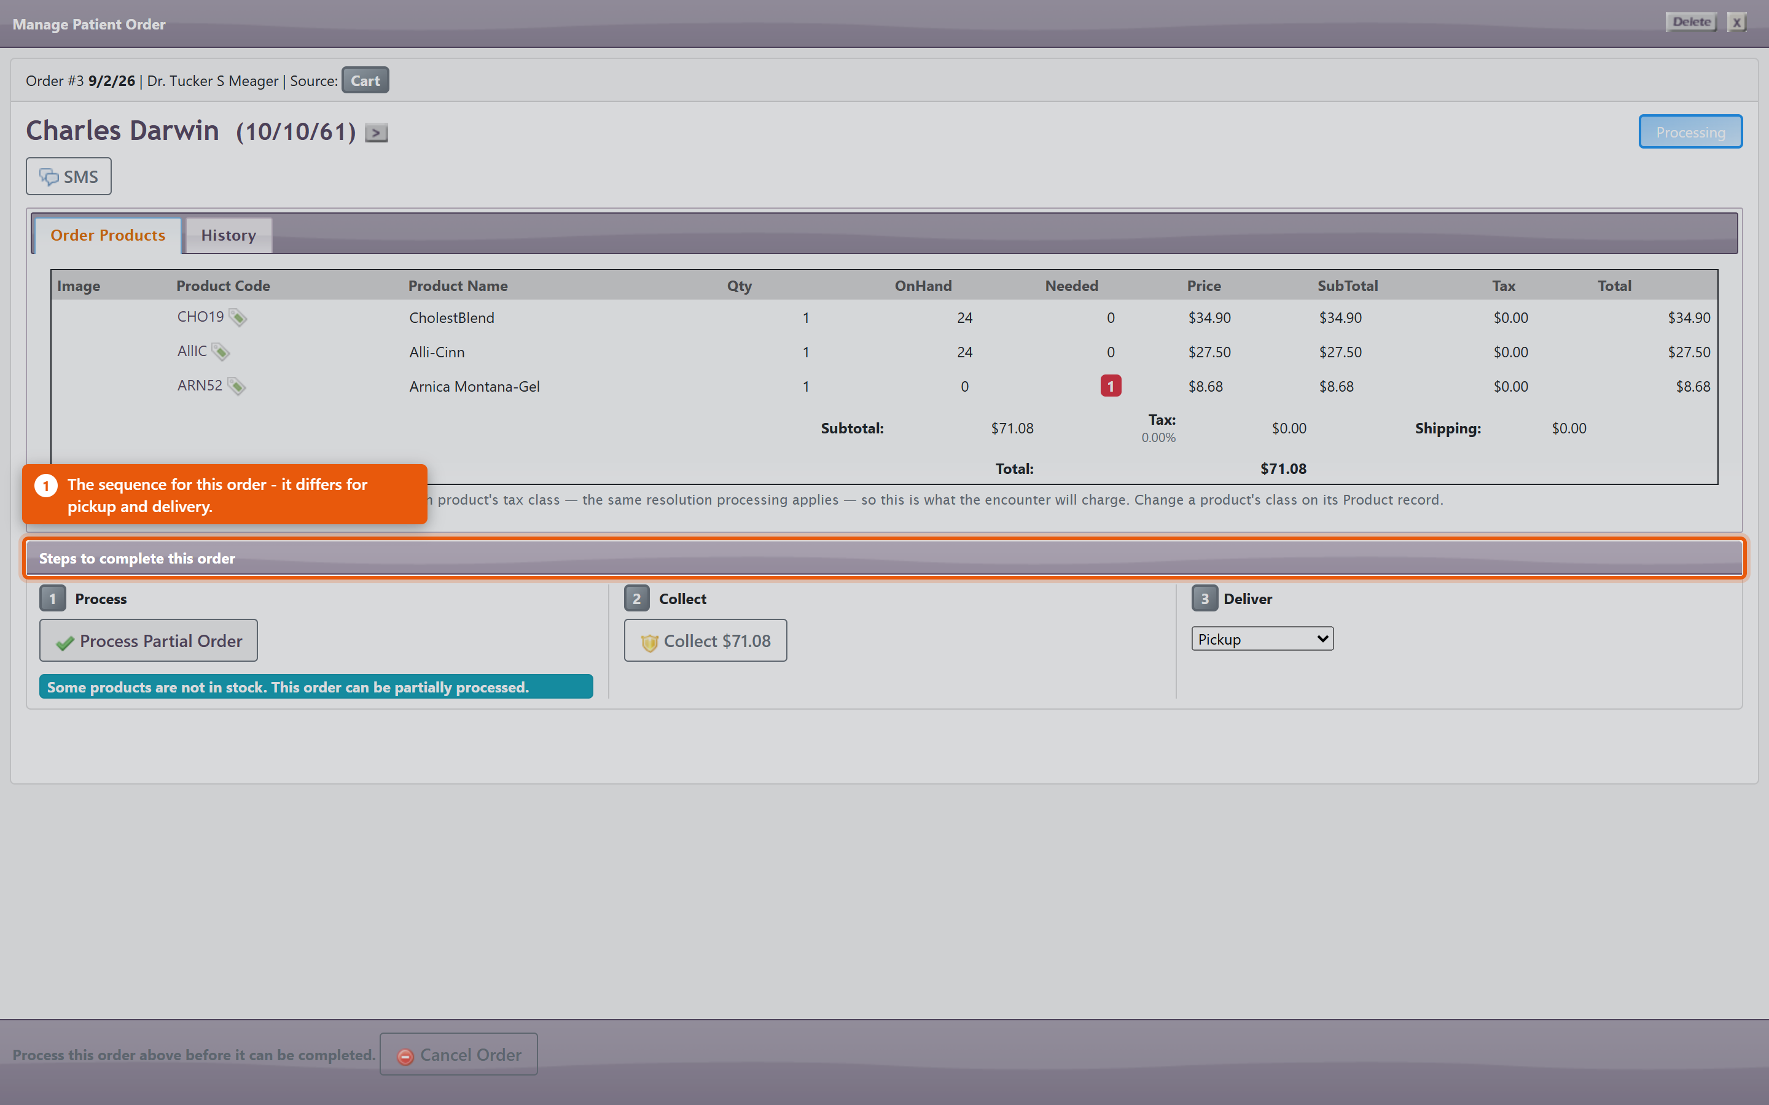Screen dimensions: 1769x1105
Task: Click the patient name Charles Darwin
Action: click(123, 131)
